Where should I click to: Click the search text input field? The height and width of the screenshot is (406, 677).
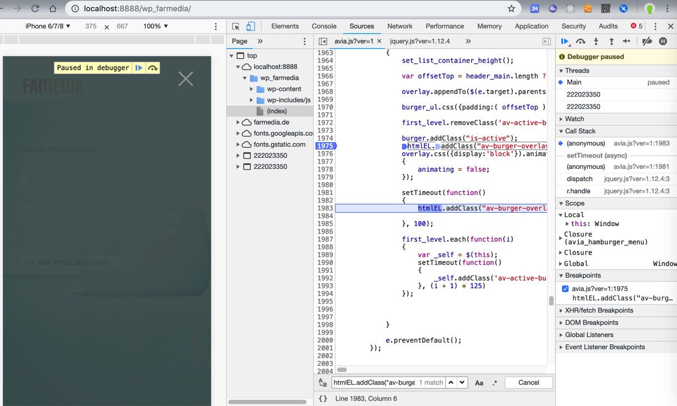pyautogui.click(x=374, y=383)
